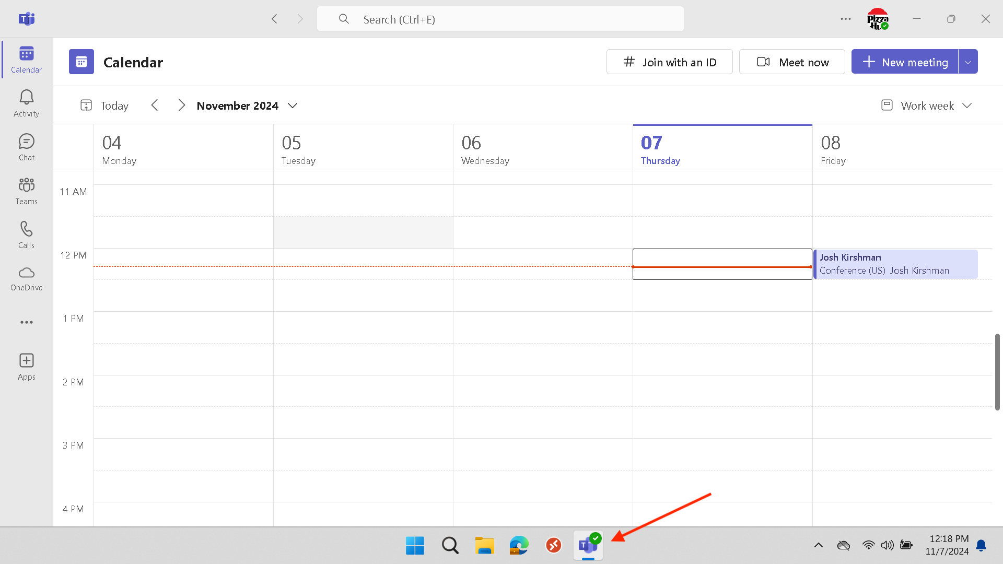Start a Meet now session
Viewport: 1003px width, 564px height.
pyautogui.click(x=791, y=62)
